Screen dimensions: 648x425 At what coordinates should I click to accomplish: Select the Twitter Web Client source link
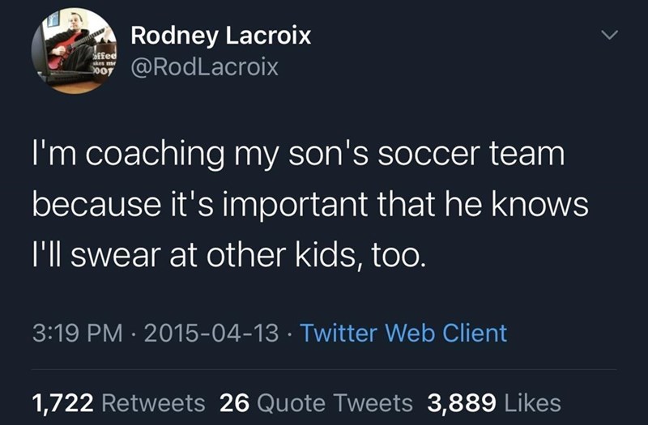(x=403, y=333)
